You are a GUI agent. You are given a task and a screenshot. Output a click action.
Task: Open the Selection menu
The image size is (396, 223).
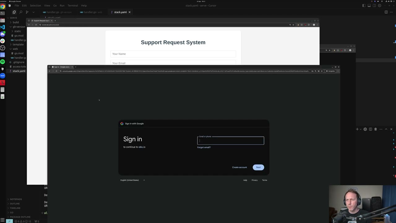(x=35, y=6)
